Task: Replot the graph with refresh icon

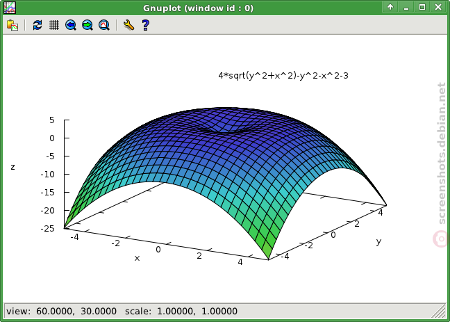Action: [x=37, y=25]
